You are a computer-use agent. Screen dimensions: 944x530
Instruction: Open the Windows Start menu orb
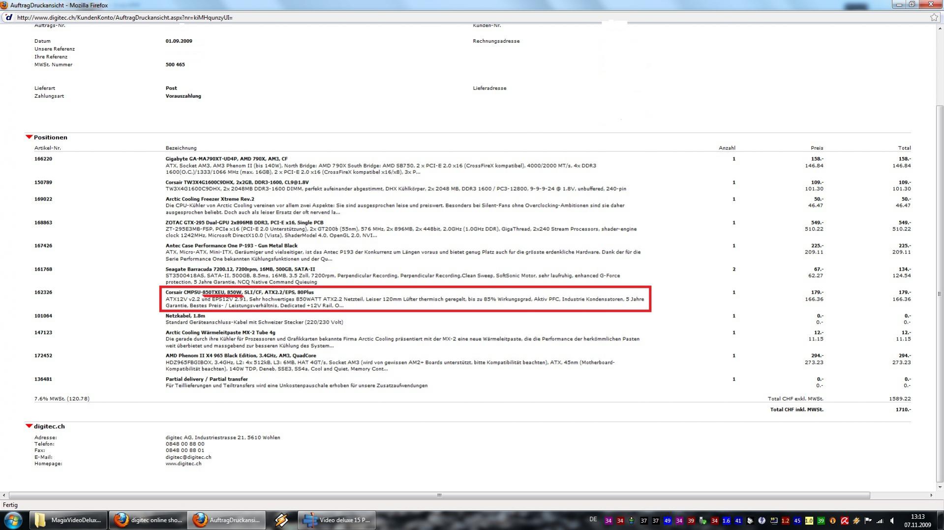13,520
